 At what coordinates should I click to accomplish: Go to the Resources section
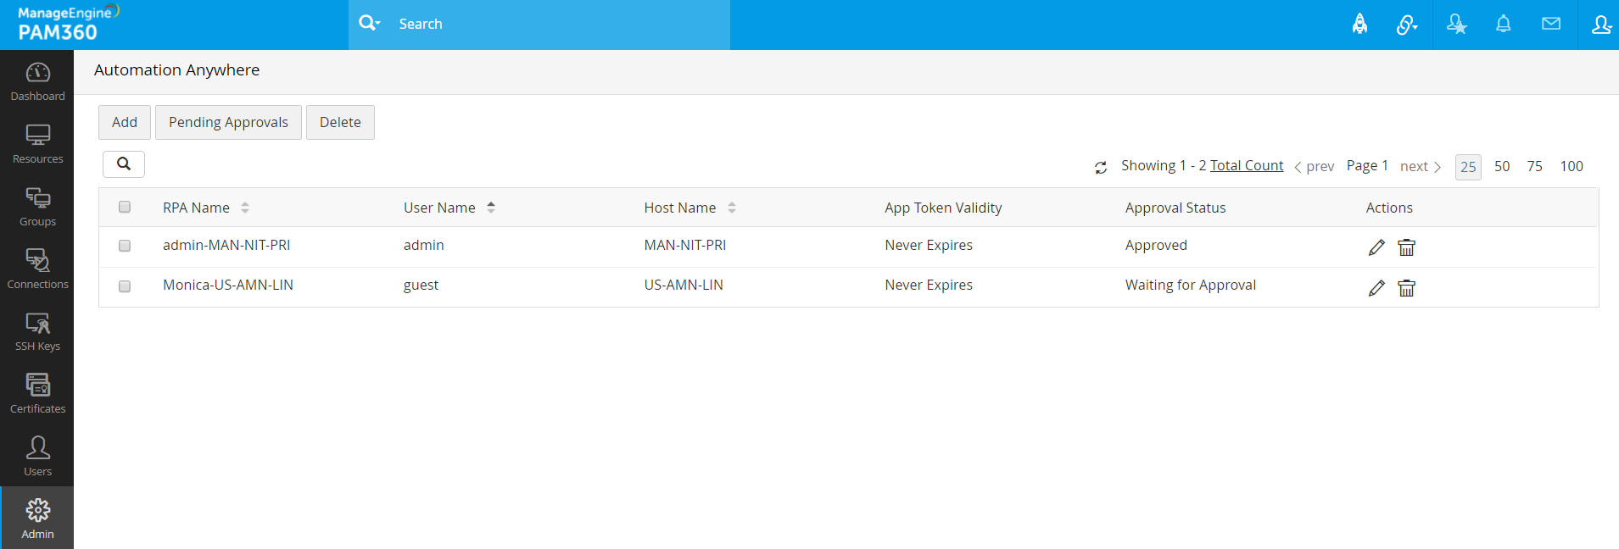37,145
